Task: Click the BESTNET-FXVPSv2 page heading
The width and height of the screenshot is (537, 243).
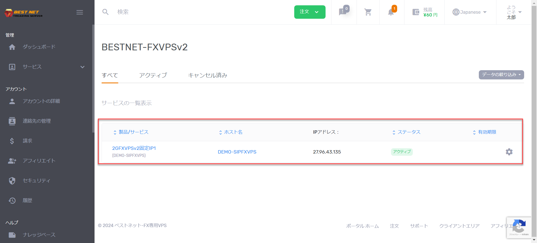Action: [145, 47]
